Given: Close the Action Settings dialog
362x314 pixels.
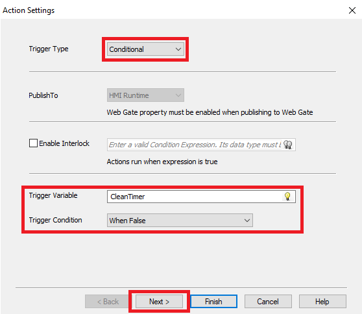Looking at the screenshot, I should coord(352,10).
